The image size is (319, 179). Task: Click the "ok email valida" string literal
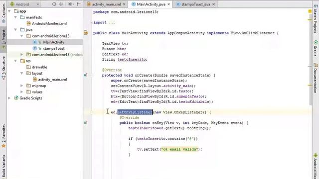(179, 149)
